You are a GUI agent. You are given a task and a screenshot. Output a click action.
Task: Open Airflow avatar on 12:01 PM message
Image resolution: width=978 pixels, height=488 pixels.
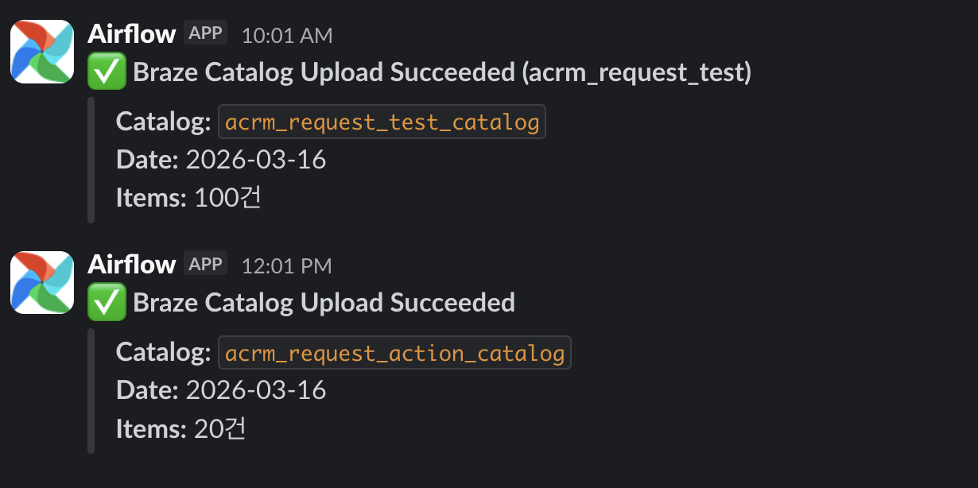[x=41, y=282]
